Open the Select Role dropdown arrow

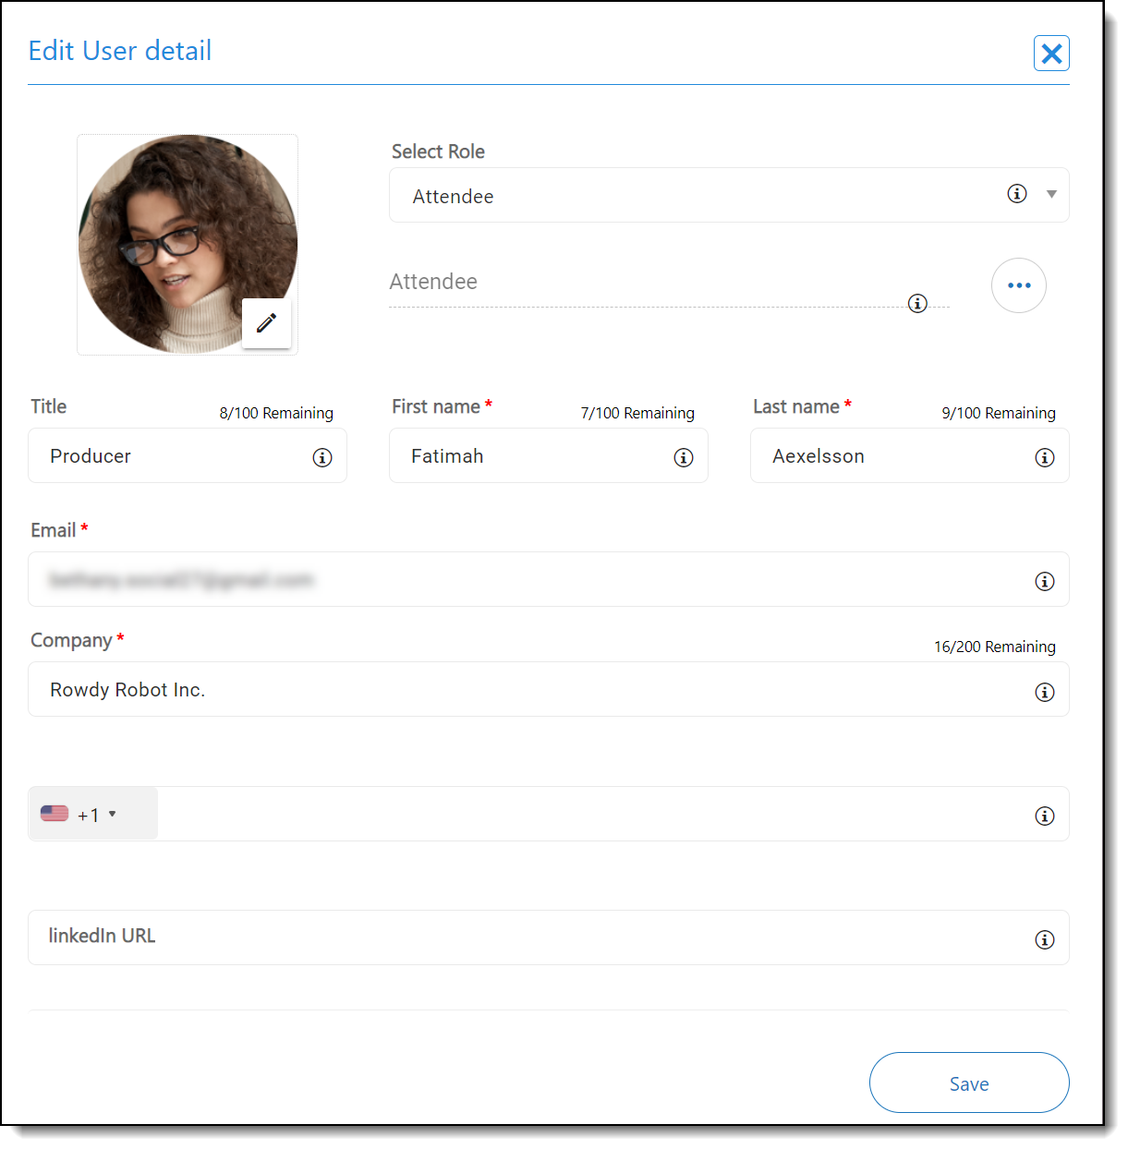1051,194
